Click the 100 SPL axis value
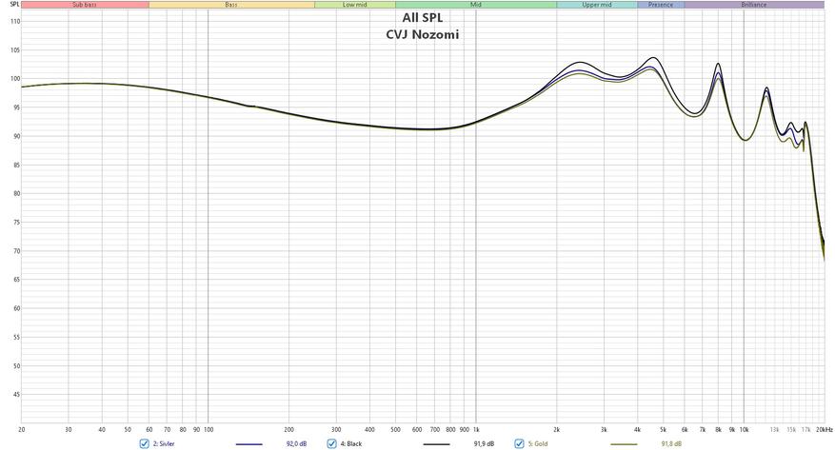835x450 pixels. [x=15, y=79]
